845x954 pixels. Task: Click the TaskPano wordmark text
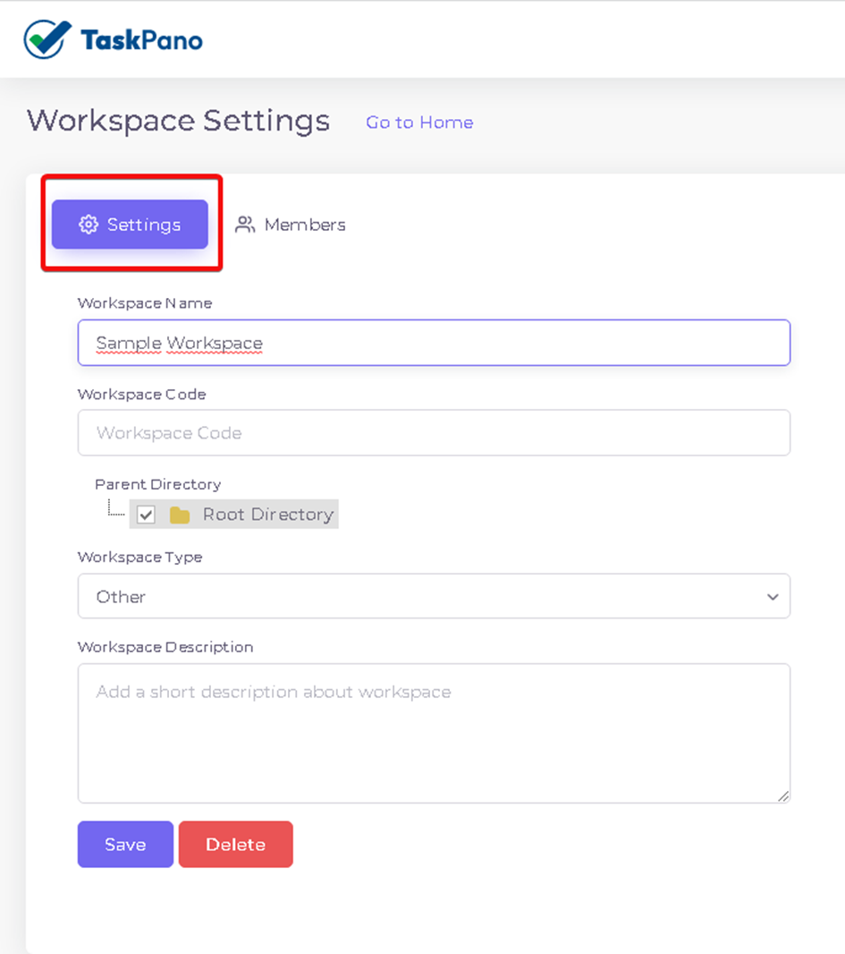coord(141,41)
